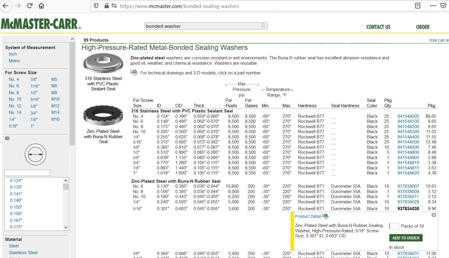This screenshot has width=449, height=258.
Task: Open CAD icon in Product Detail popup
Action: pos(326,216)
